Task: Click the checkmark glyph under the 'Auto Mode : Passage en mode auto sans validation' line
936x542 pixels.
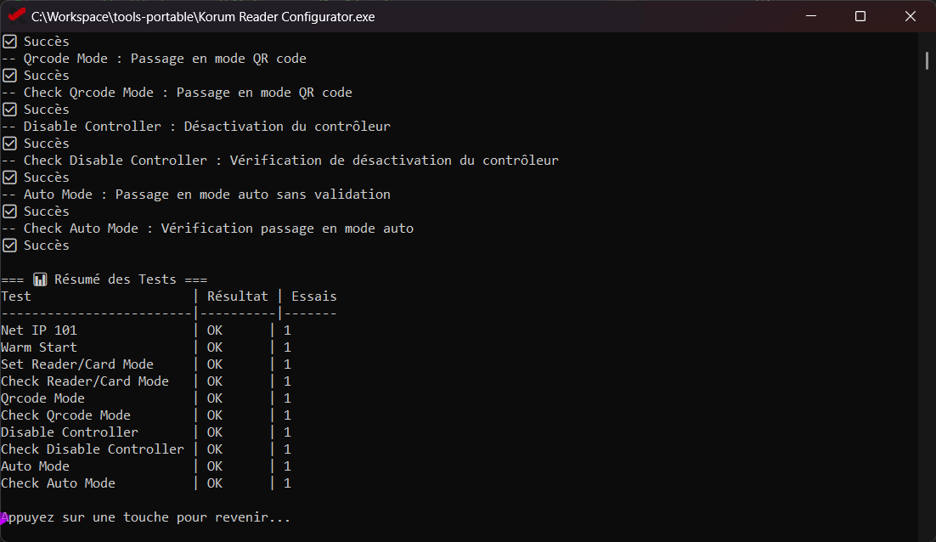Action: (9, 212)
